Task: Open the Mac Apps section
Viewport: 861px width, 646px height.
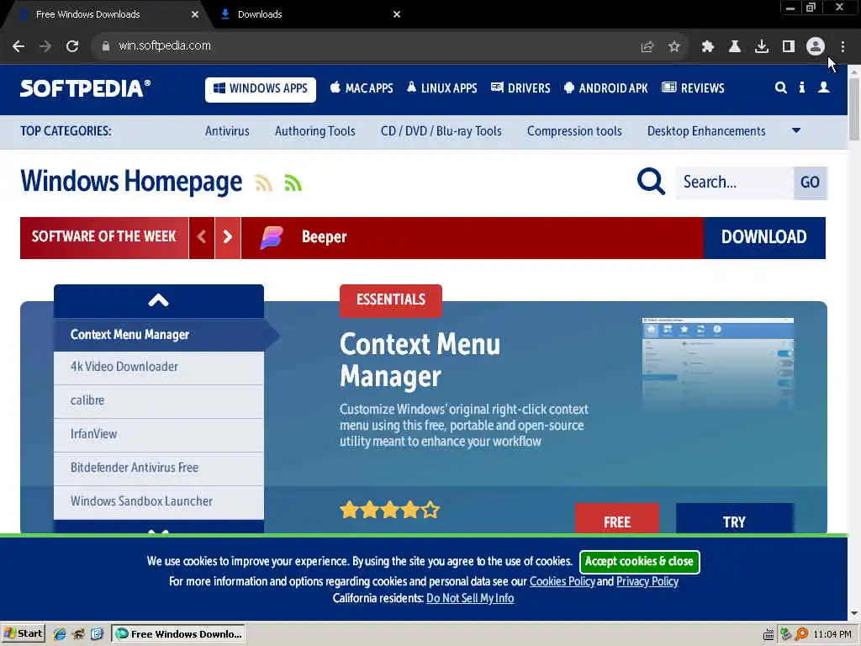Action: coord(362,87)
